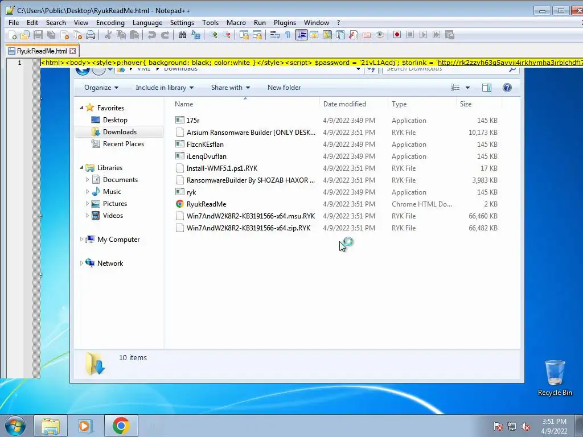Sort files by Type column header

422,104
